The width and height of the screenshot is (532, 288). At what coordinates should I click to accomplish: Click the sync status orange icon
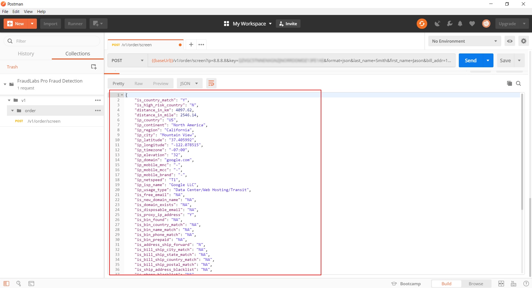(422, 24)
